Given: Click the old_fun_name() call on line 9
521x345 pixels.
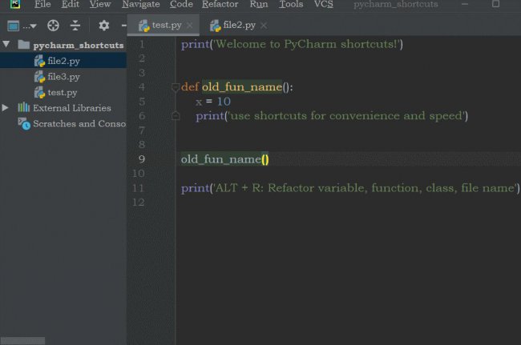Looking at the screenshot, I should pyautogui.click(x=224, y=159).
